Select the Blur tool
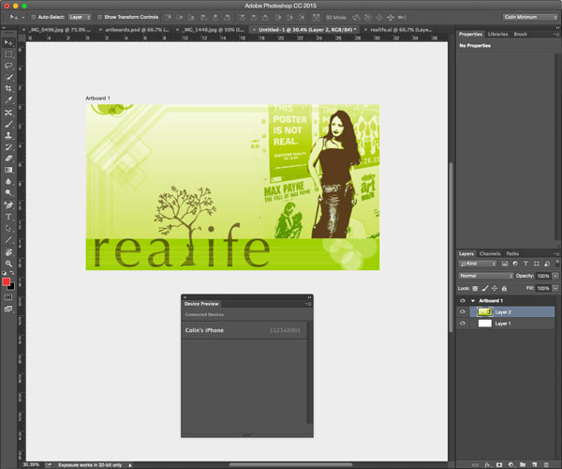 tap(8, 182)
